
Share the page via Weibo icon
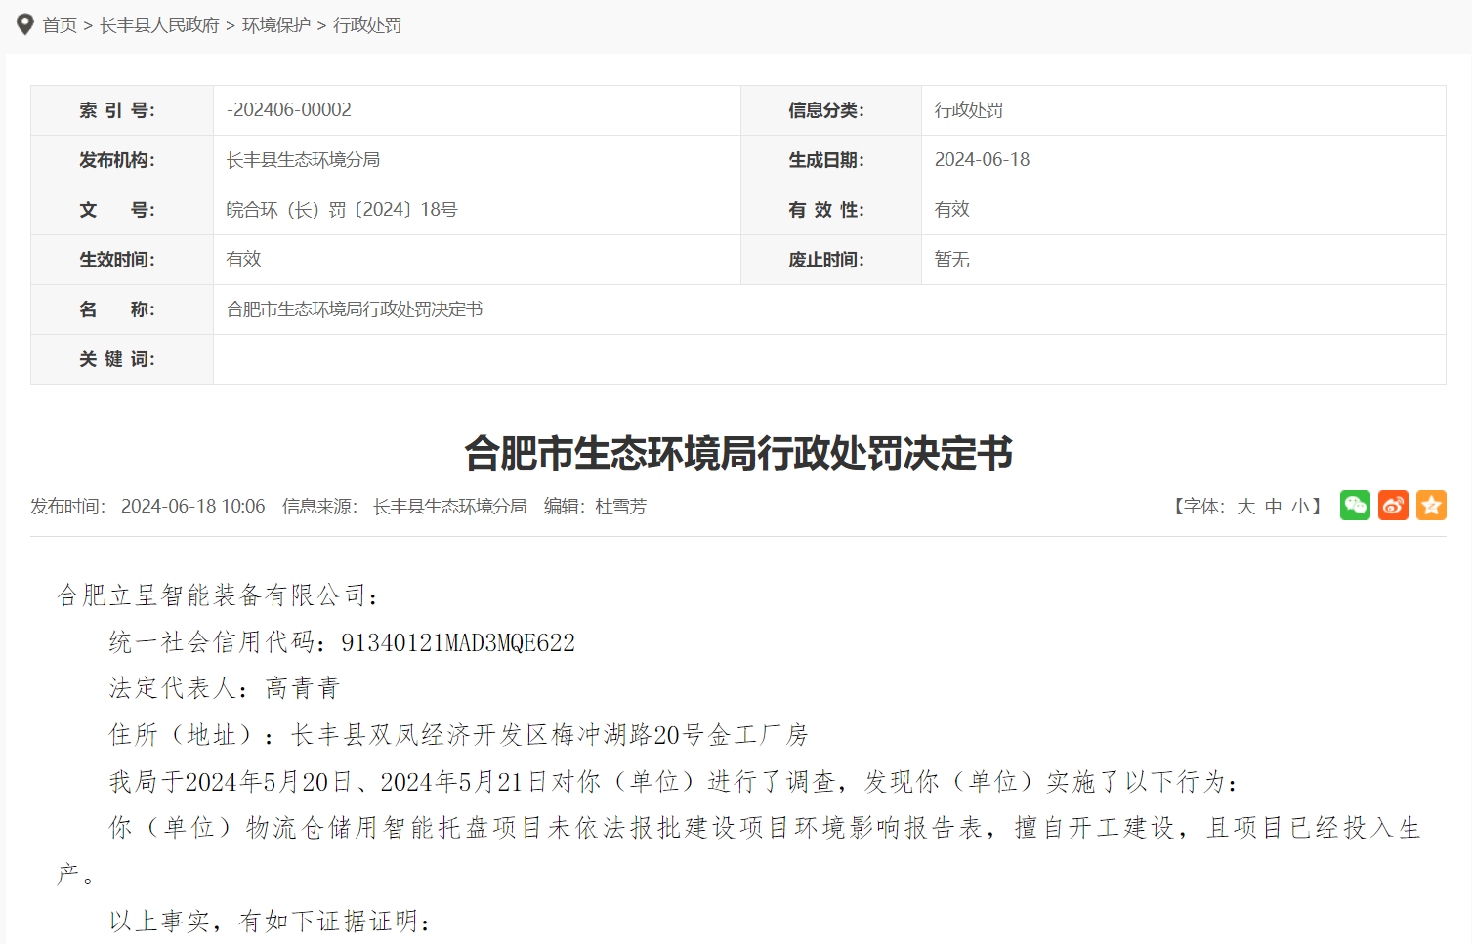1393,505
